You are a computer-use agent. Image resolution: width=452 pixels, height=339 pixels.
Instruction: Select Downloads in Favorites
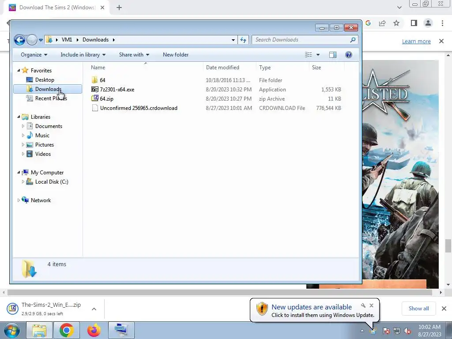click(48, 89)
